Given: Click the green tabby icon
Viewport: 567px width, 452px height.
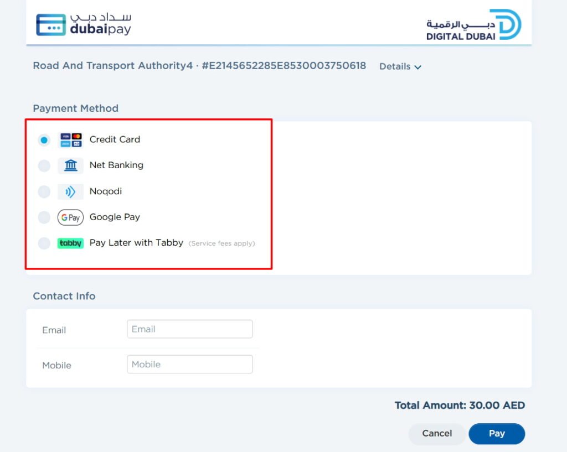Looking at the screenshot, I should tap(70, 243).
